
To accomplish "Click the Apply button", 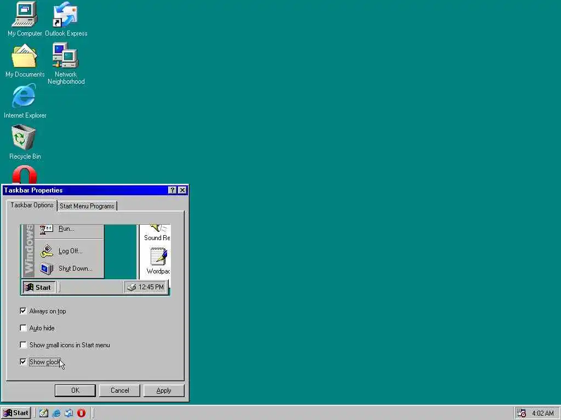I will (164, 390).
